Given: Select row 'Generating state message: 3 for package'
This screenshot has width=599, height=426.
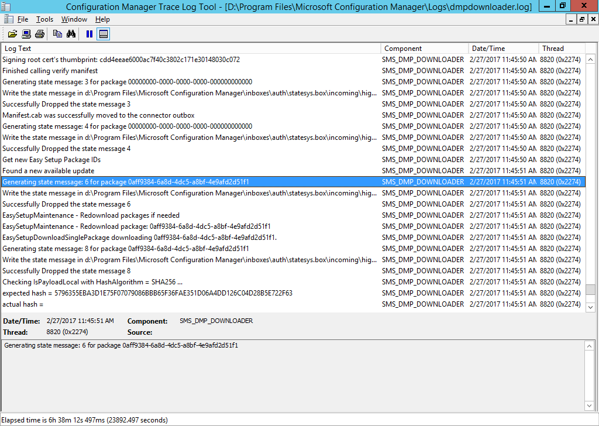Looking at the screenshot, I should tap(293, 82).
